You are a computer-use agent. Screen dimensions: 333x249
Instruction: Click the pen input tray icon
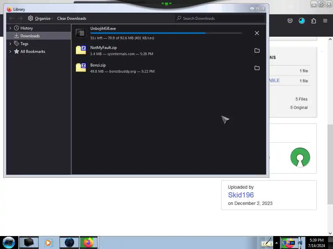(x=267, y=243)
